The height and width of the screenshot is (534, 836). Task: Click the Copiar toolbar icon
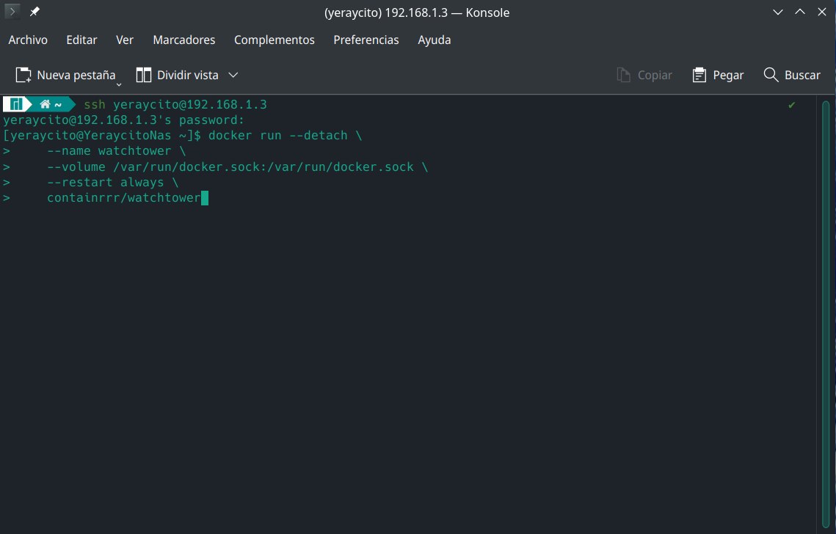[x=624, y=75]
